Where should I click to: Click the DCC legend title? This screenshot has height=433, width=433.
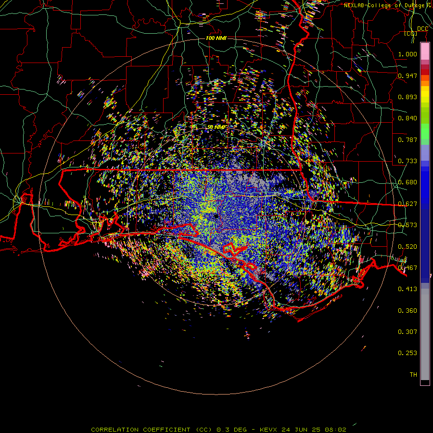pyautogui.click(x=422, y=29)
